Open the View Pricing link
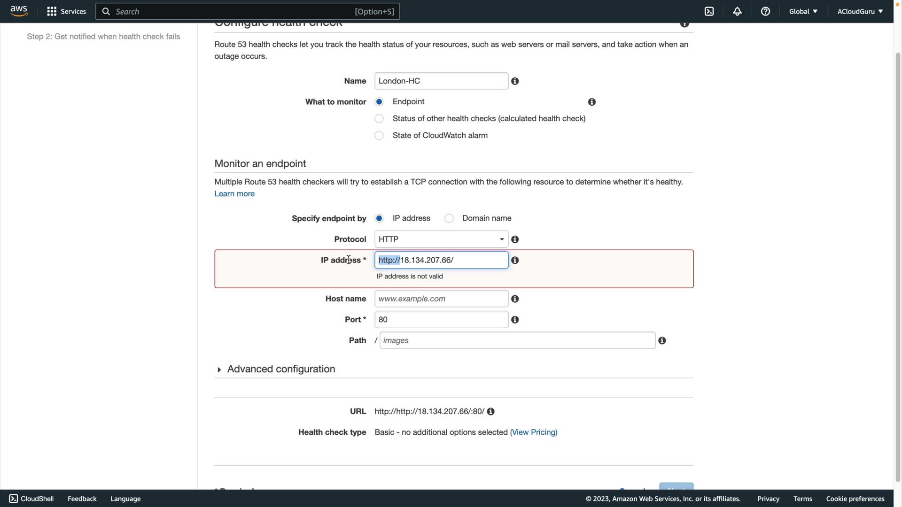Image resolution: width=902 pixels, height=507 pixels. tap(533, 432)
